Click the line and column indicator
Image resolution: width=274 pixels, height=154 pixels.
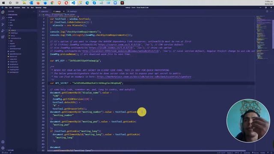221,153
